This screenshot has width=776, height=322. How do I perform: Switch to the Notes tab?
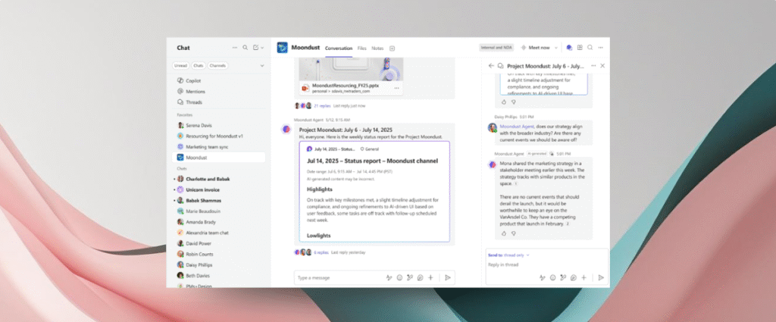pyautogui.click(x=377, y=48)
